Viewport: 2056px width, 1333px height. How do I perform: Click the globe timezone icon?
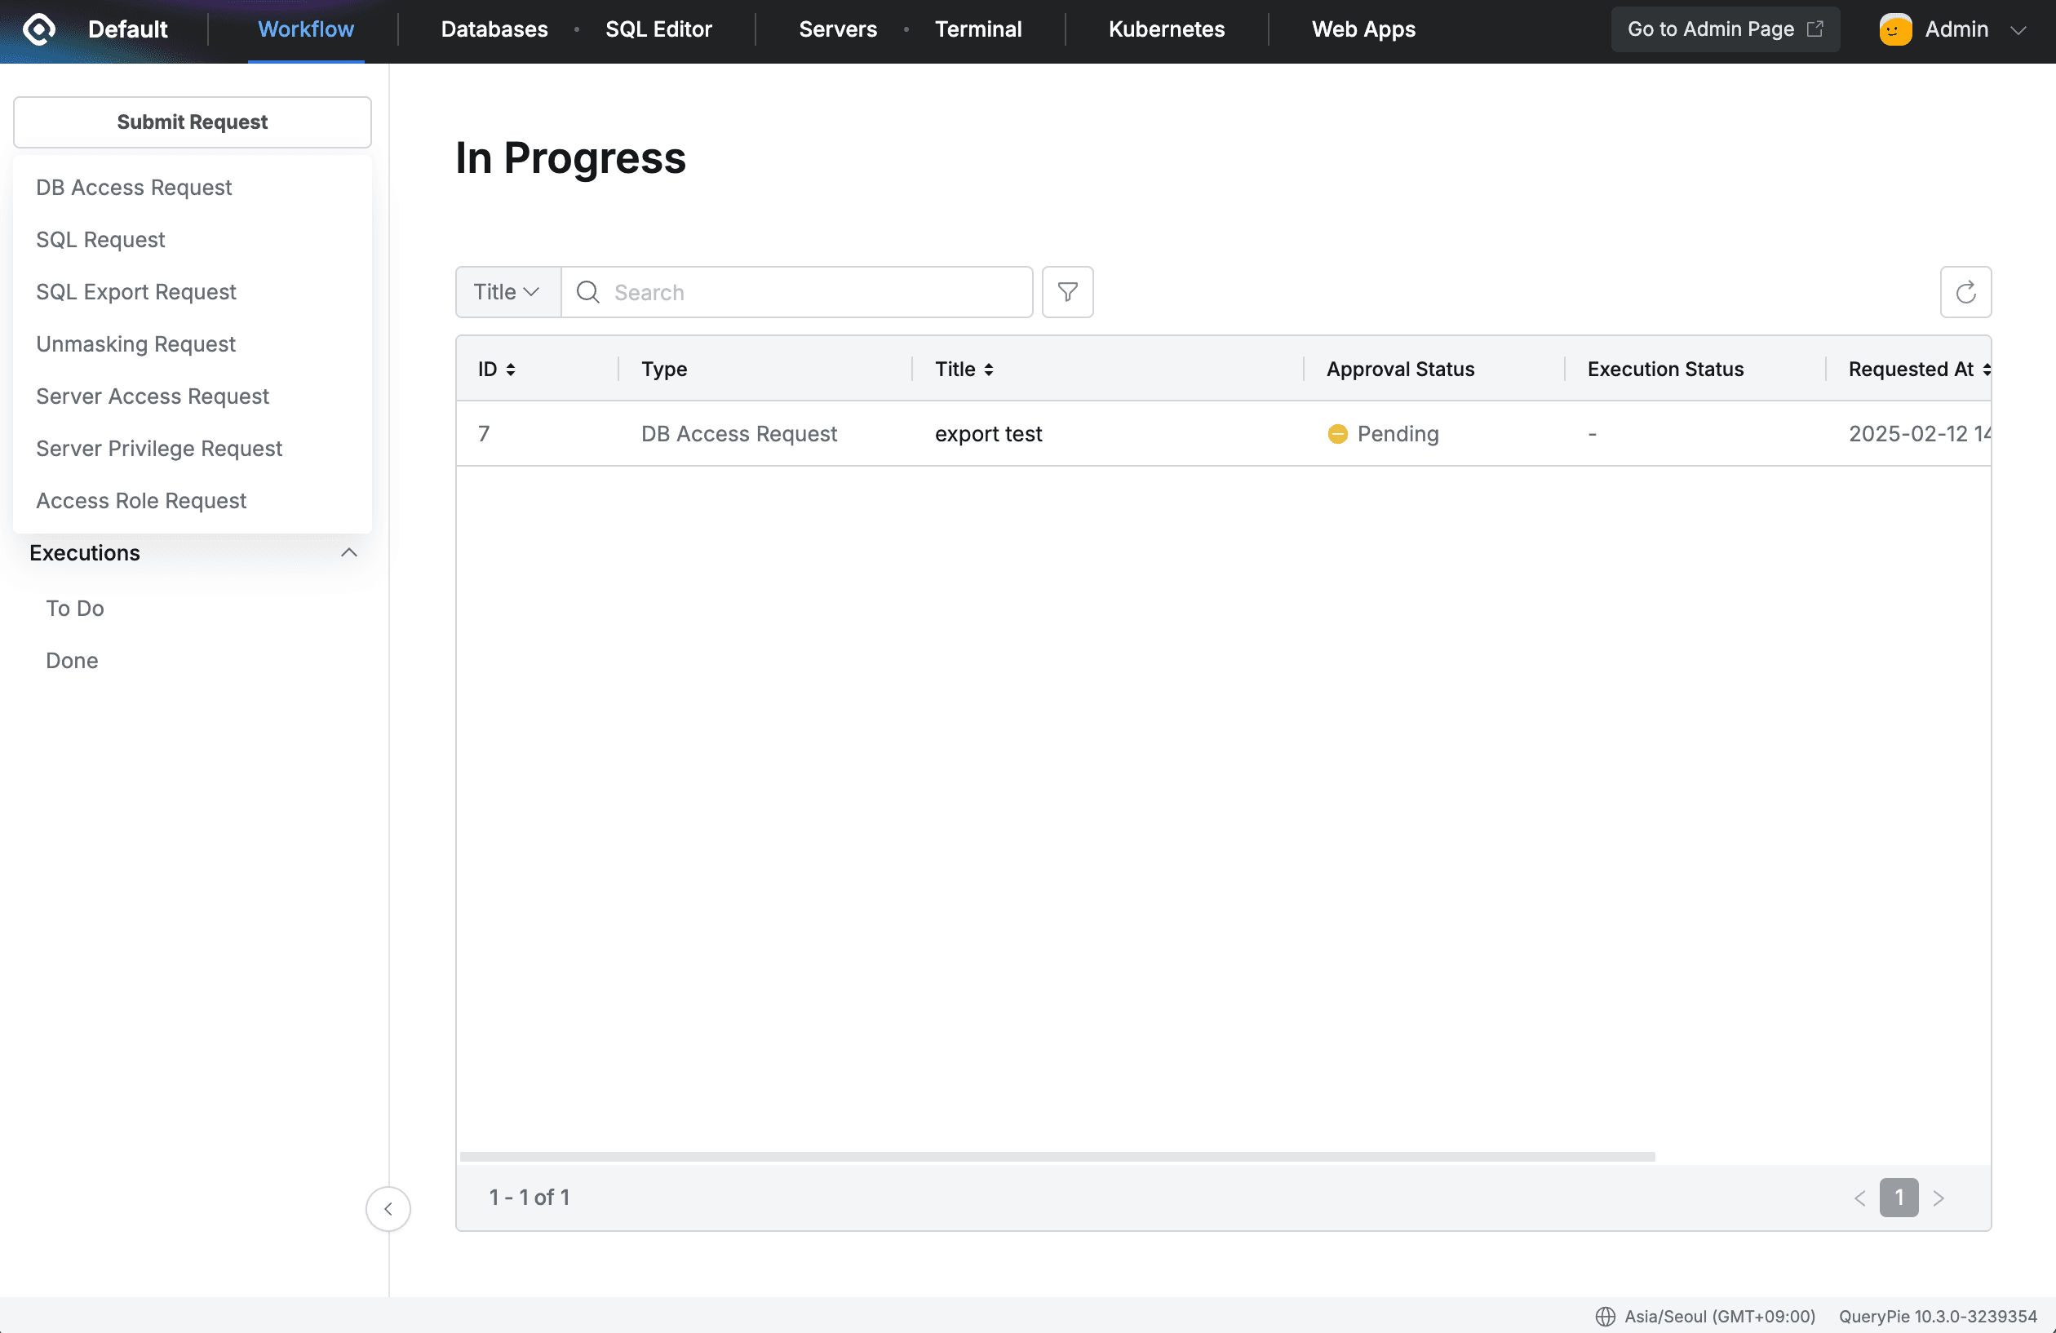[x=1604, y=1316]
